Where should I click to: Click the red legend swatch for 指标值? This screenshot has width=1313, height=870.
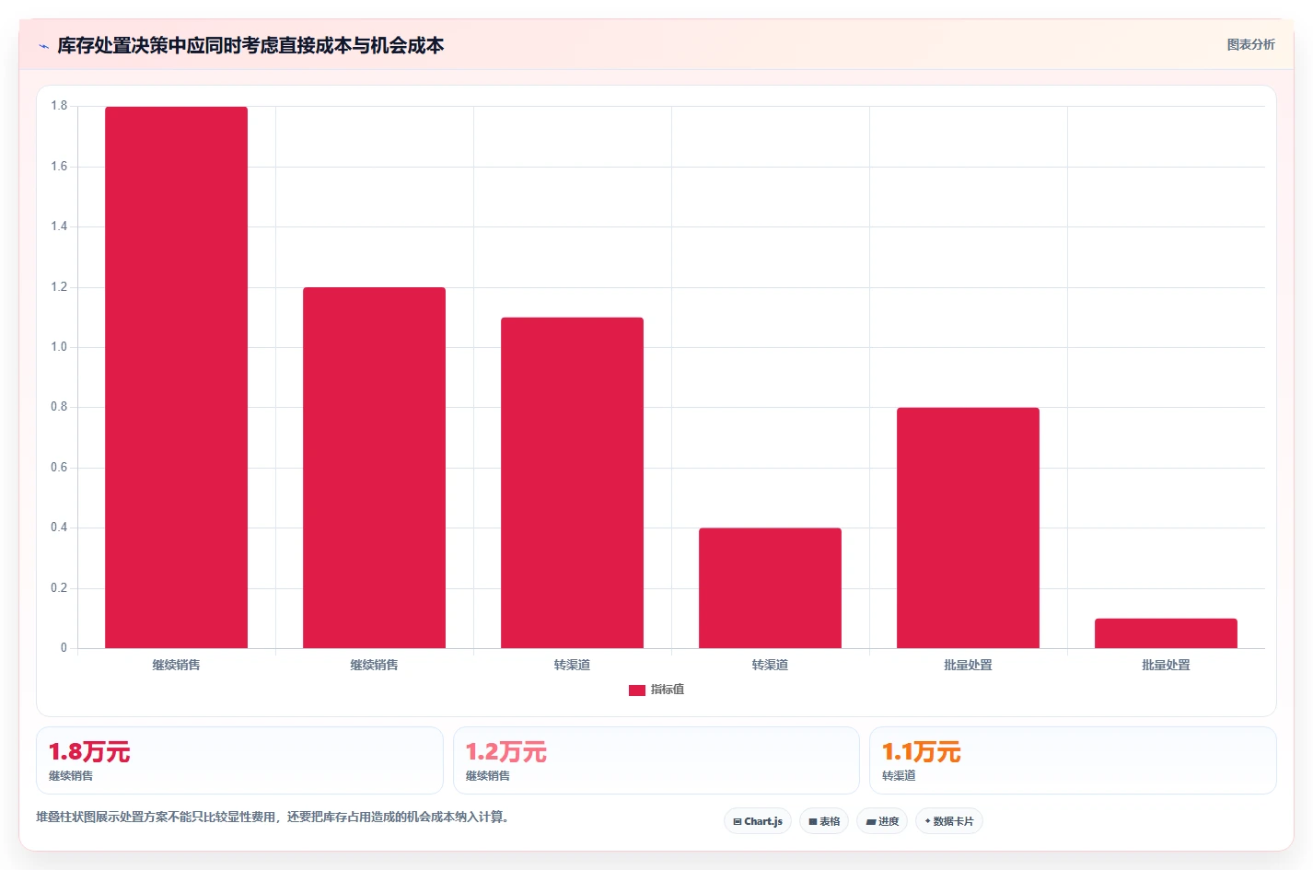click(636, 690)
